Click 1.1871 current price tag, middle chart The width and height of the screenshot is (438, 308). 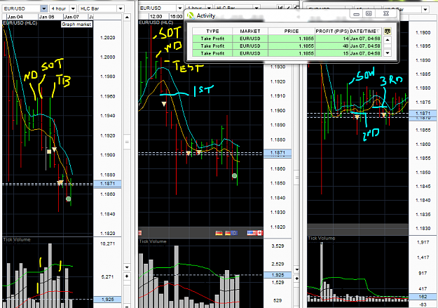coord(278,153)
